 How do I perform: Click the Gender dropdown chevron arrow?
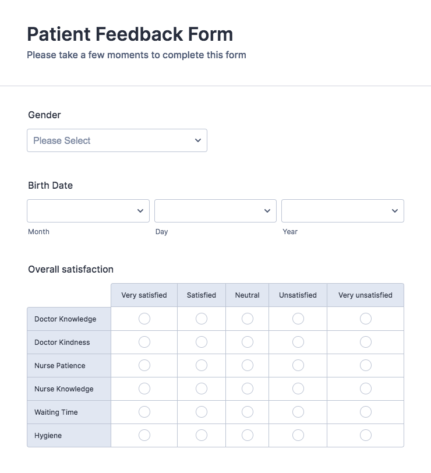tap(198, 140)
